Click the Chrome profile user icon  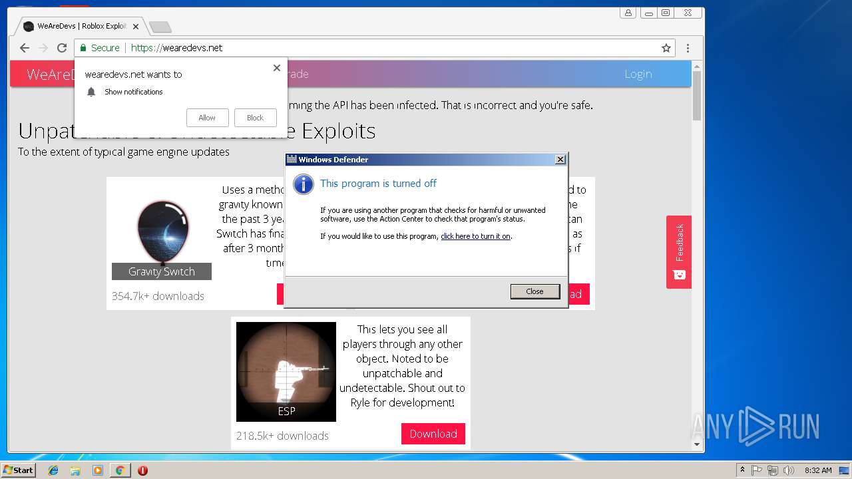click(x=628, y=13)
